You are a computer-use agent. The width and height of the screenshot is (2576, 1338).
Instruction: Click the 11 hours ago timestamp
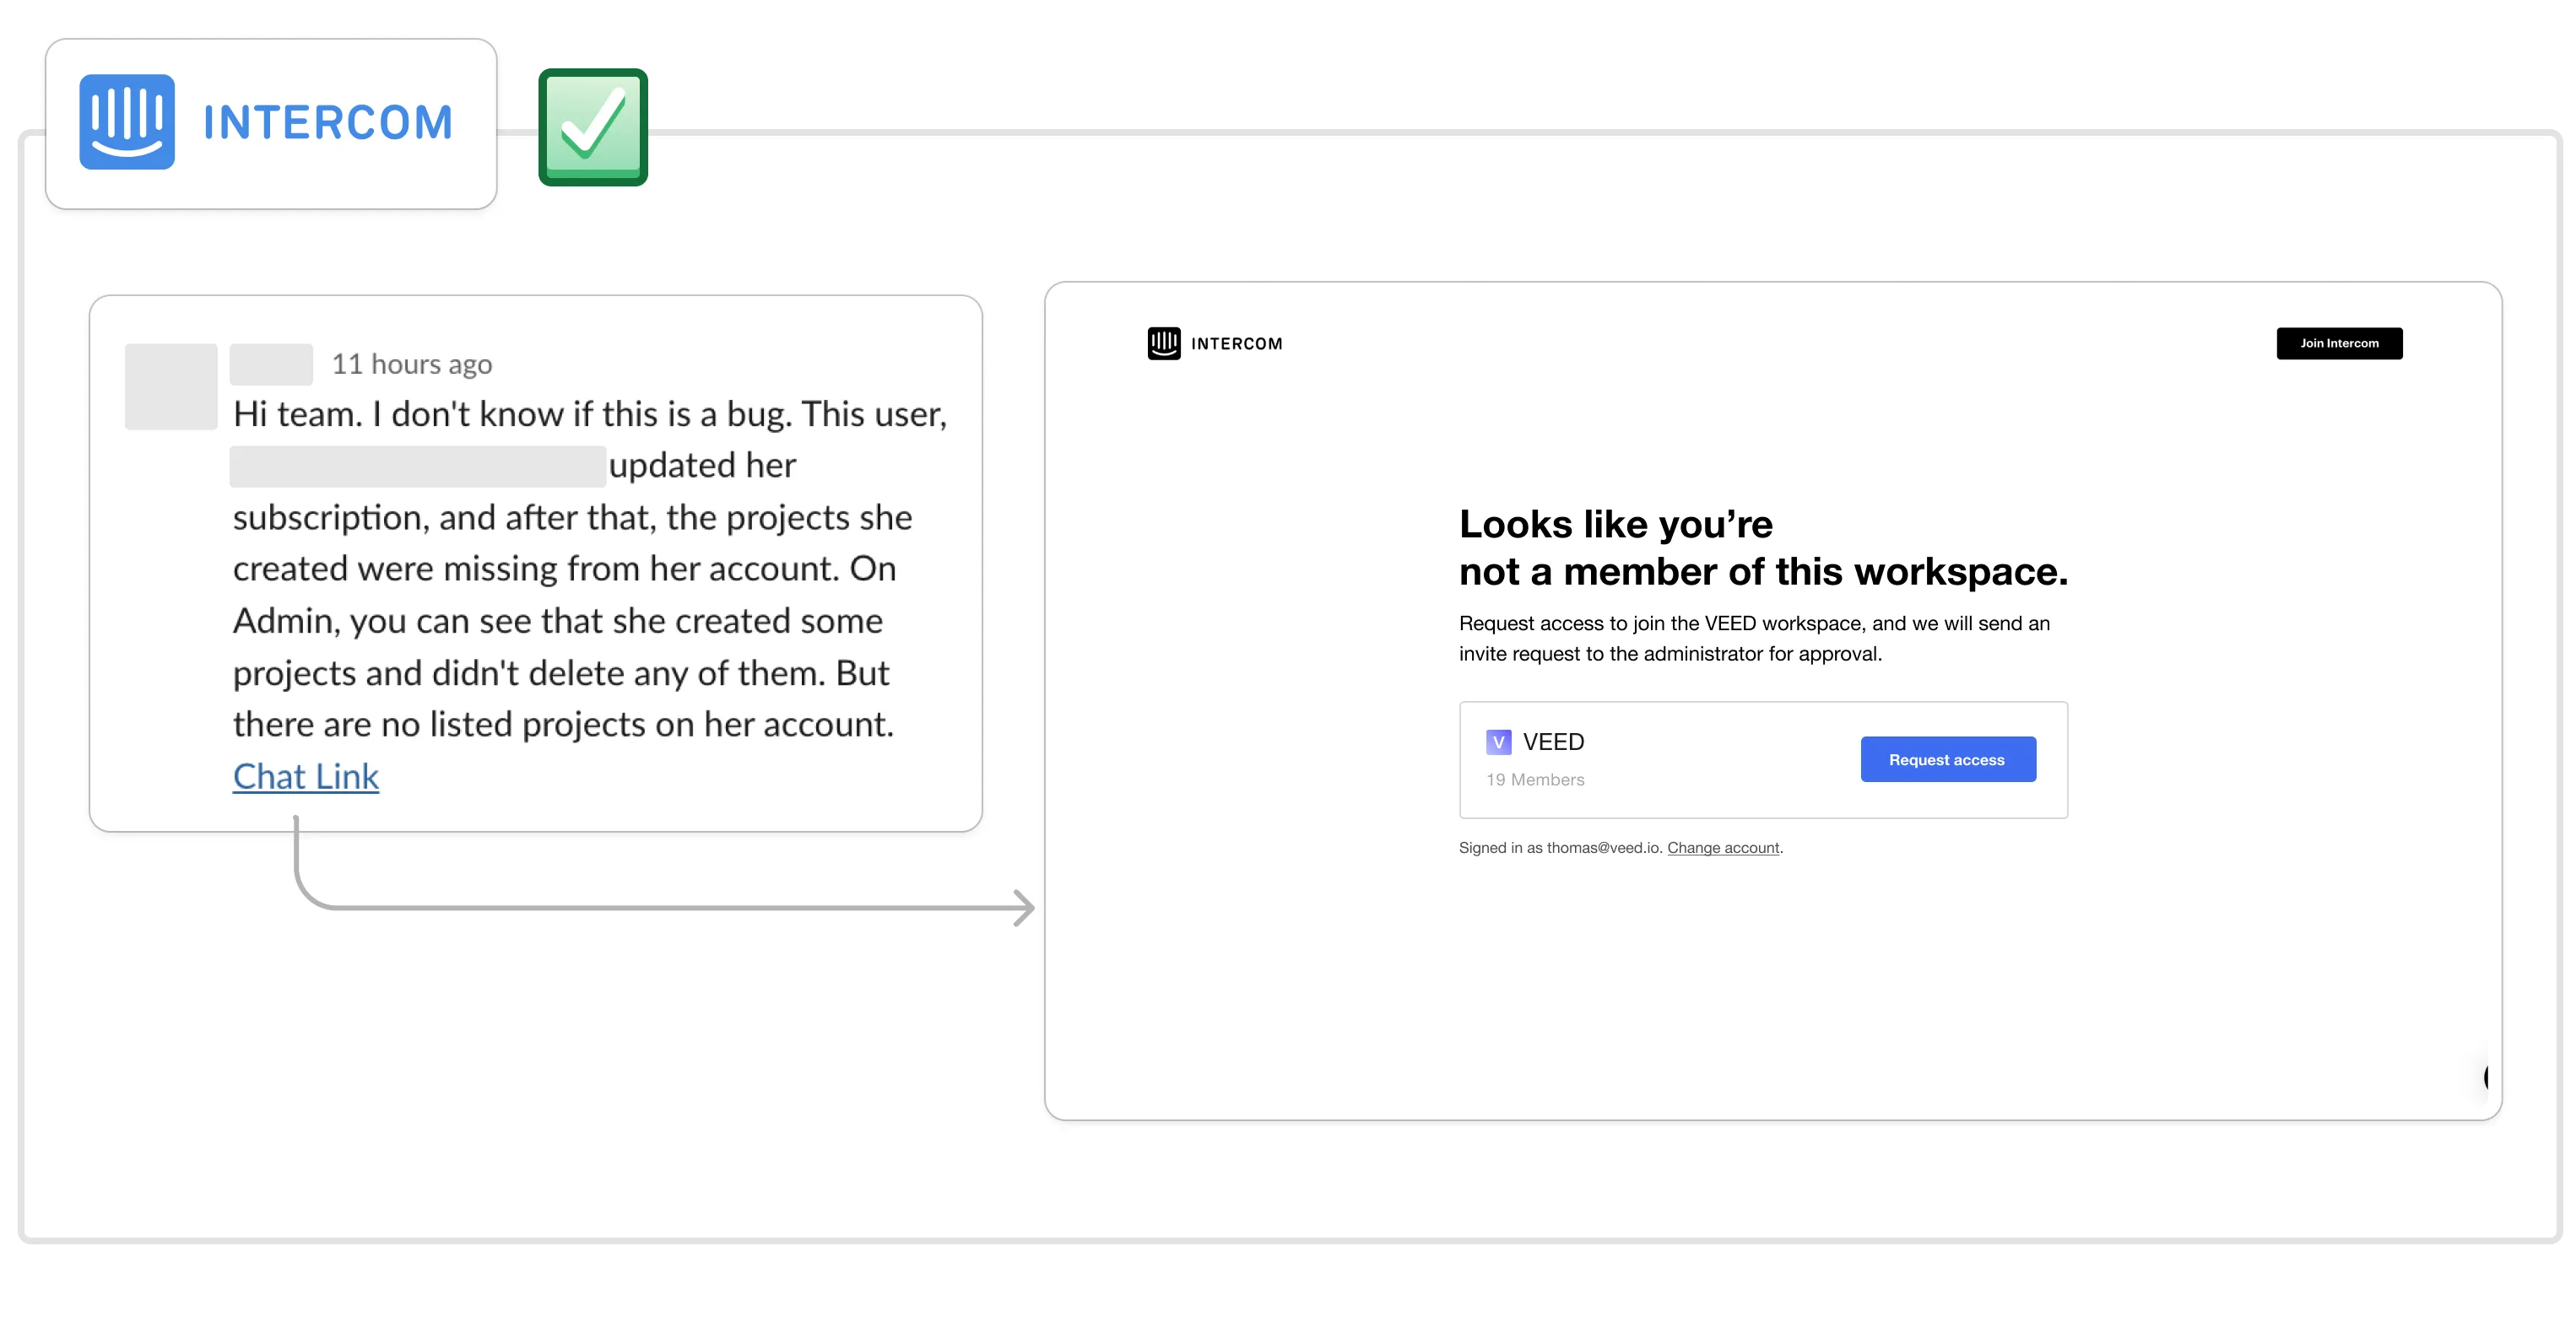click(412, 364)
